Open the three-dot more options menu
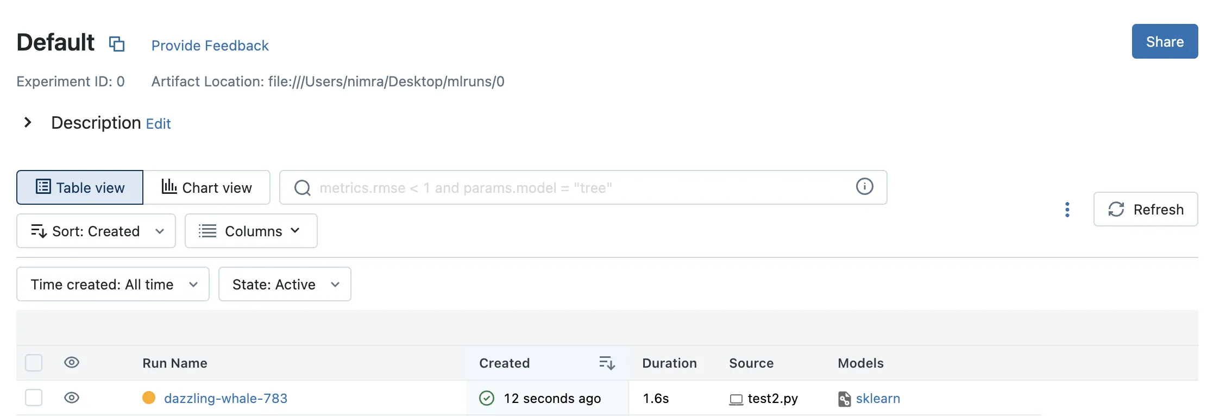The image size is (1207, 416). point(1067,210)
